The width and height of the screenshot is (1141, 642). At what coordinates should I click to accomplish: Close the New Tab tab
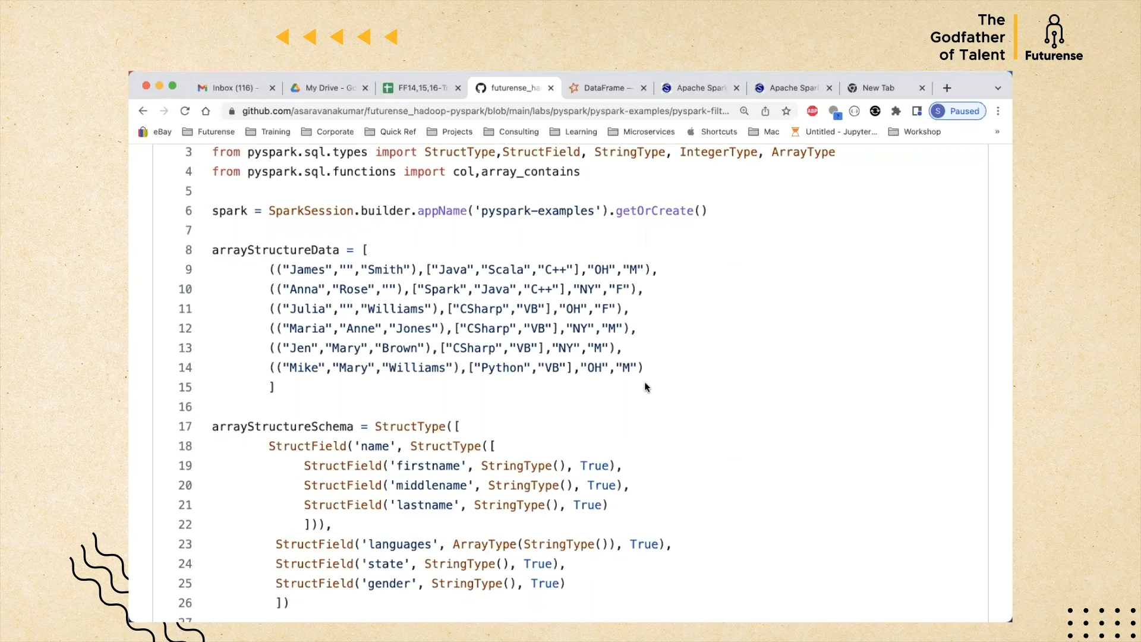click(922, 88)
